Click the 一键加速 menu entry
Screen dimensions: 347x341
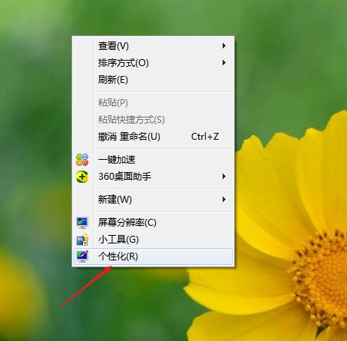pyautogui.click(x=153, y=160)
